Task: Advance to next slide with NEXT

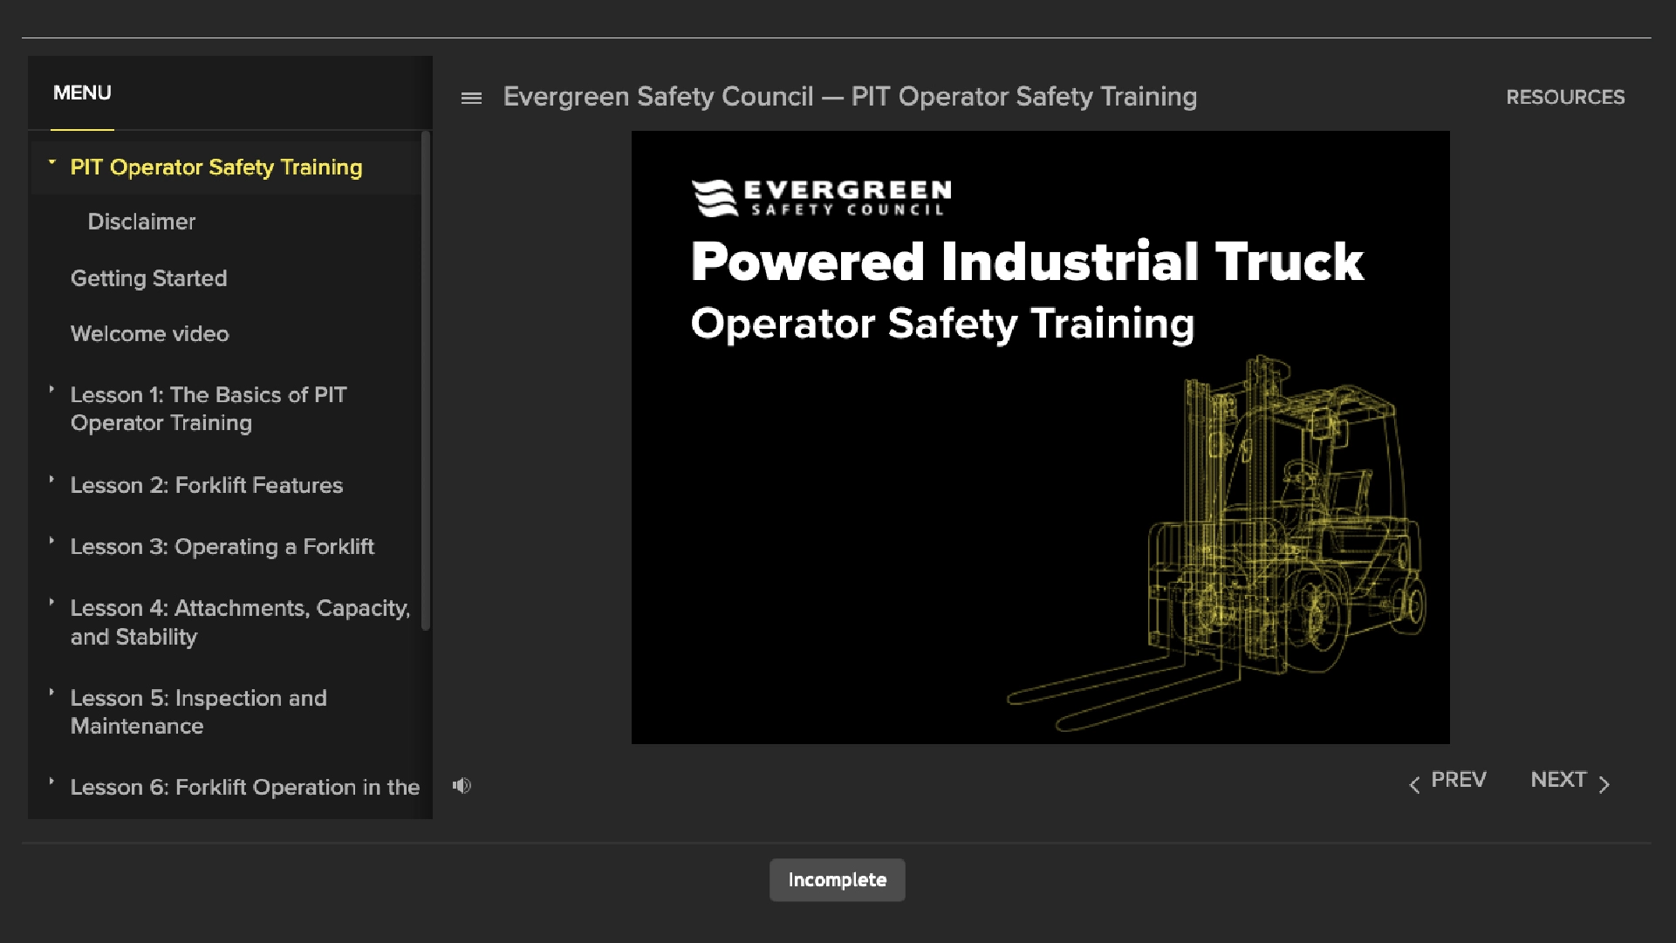Action: [1558, 779]
